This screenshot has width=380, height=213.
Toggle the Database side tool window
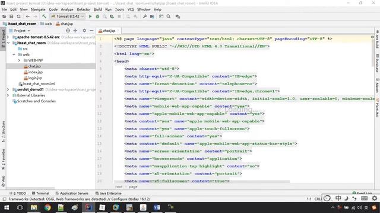tap(377, 63)
